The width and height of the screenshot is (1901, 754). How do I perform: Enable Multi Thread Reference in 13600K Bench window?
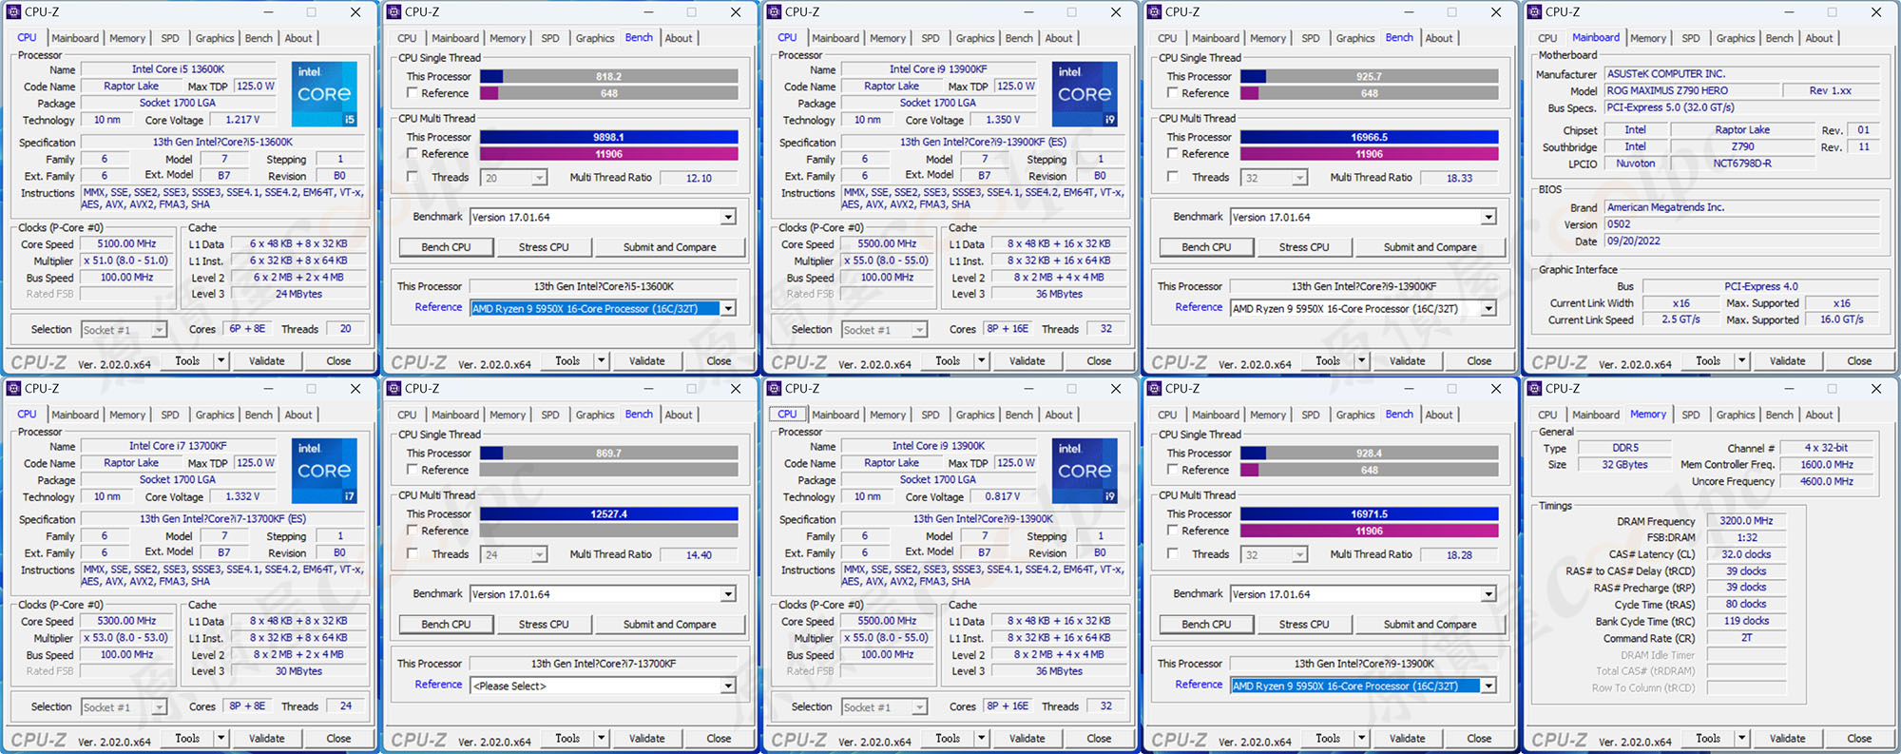413,153
